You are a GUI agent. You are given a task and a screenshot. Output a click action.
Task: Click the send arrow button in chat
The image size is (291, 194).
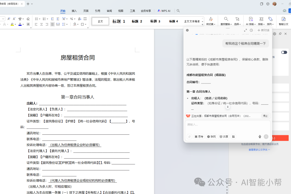pos(266,137)
